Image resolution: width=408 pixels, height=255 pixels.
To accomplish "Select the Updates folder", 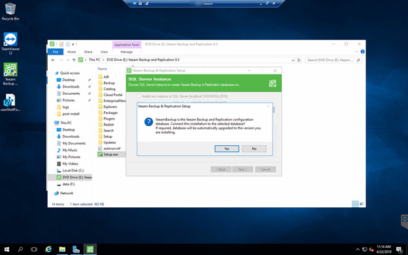I will tap(110, 143).
